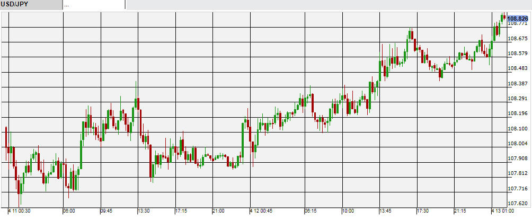
Task: Click the 108.387 price axis label
Action: [517, 84]
